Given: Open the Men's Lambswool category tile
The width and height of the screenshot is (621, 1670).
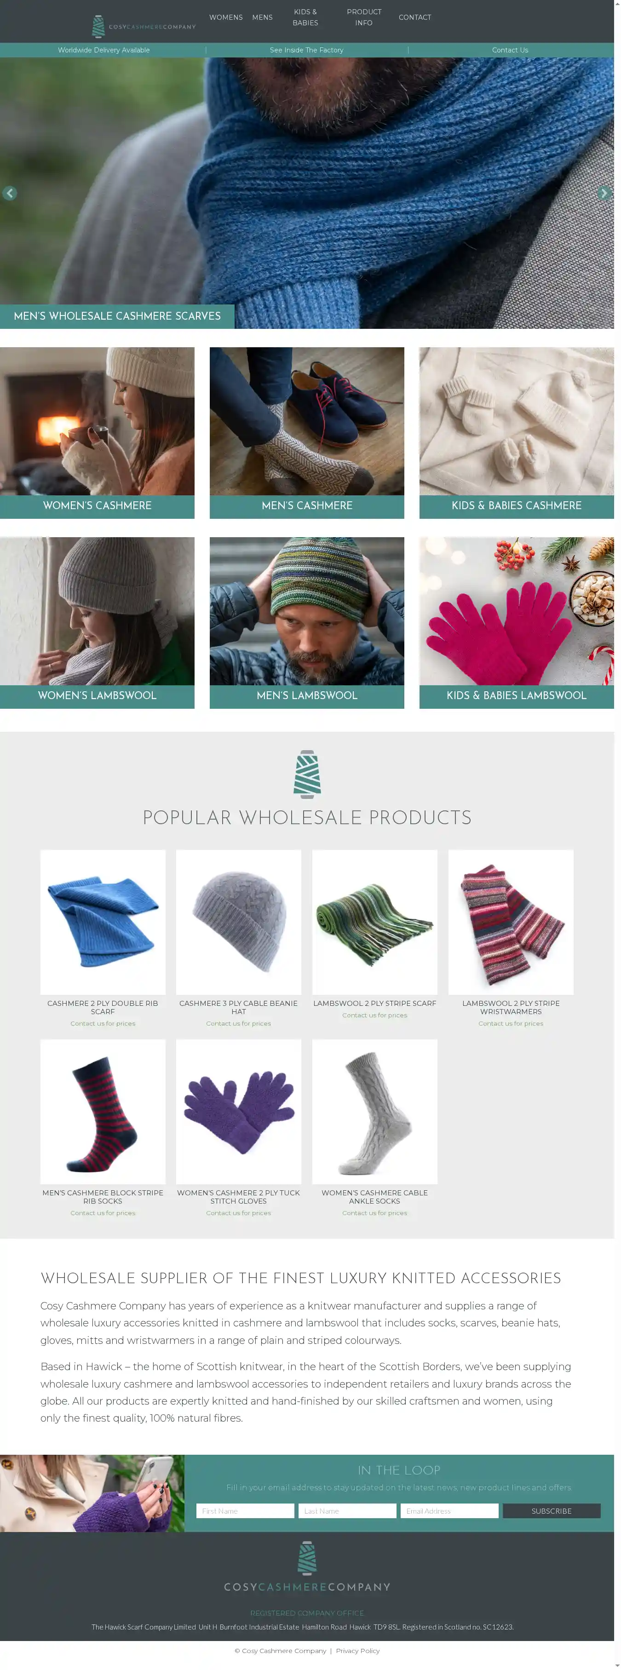Looking at the screenshot, I should tap(307, 623).
